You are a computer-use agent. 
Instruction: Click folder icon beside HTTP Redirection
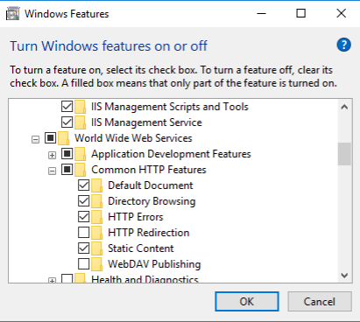click(x=96, y=233)
